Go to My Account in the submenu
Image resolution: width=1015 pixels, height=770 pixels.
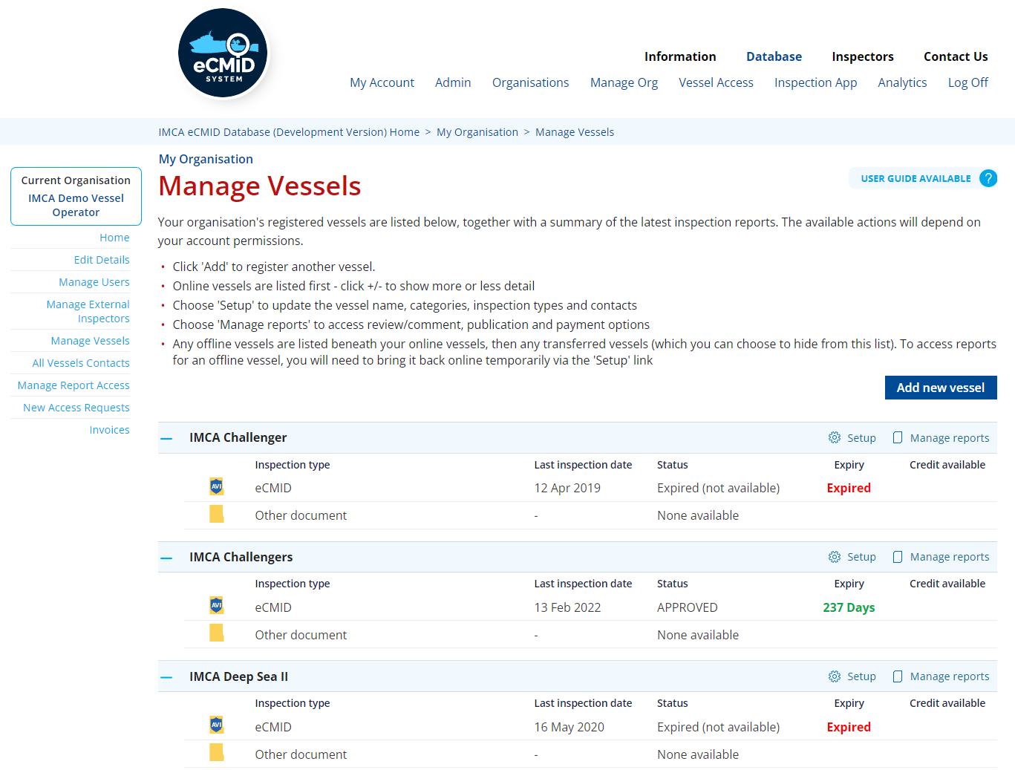click(382, 82)
